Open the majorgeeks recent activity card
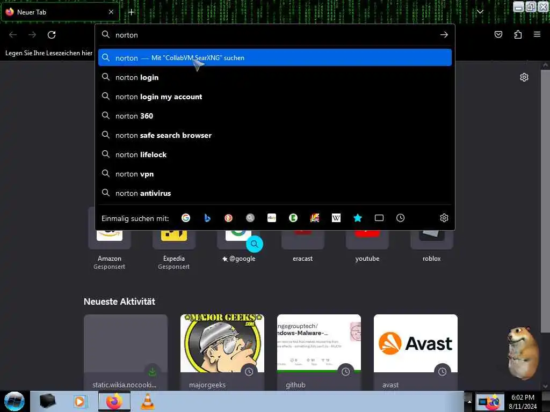This screenshot has height=412, width=550. [222, 352]
